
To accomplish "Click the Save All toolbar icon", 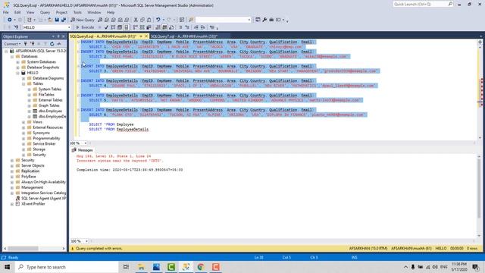I will click(64, 20).
